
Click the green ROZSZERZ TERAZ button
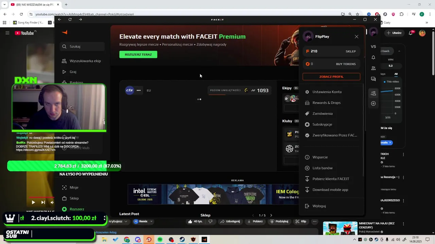click(x=138, y=55)
